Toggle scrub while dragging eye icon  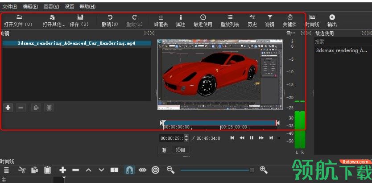(x=143, y=170)
